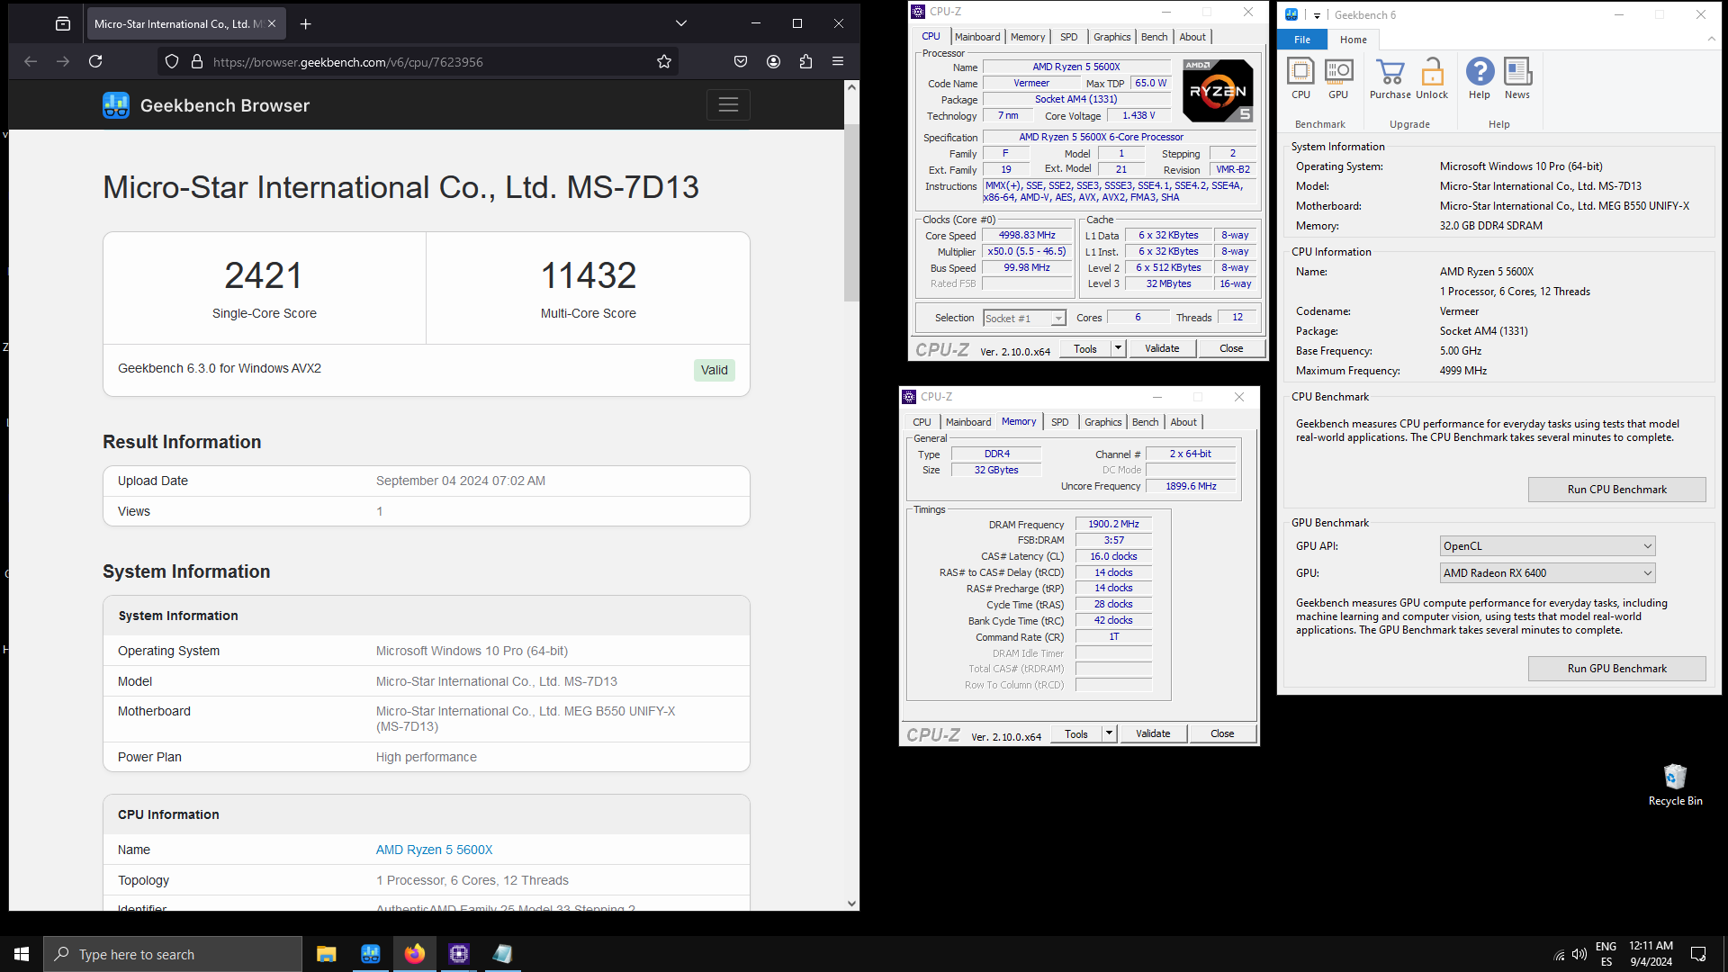The image size is (1728, 972).
Task: Click Run GPU Benchmark button
Action: click(1616, 669)
